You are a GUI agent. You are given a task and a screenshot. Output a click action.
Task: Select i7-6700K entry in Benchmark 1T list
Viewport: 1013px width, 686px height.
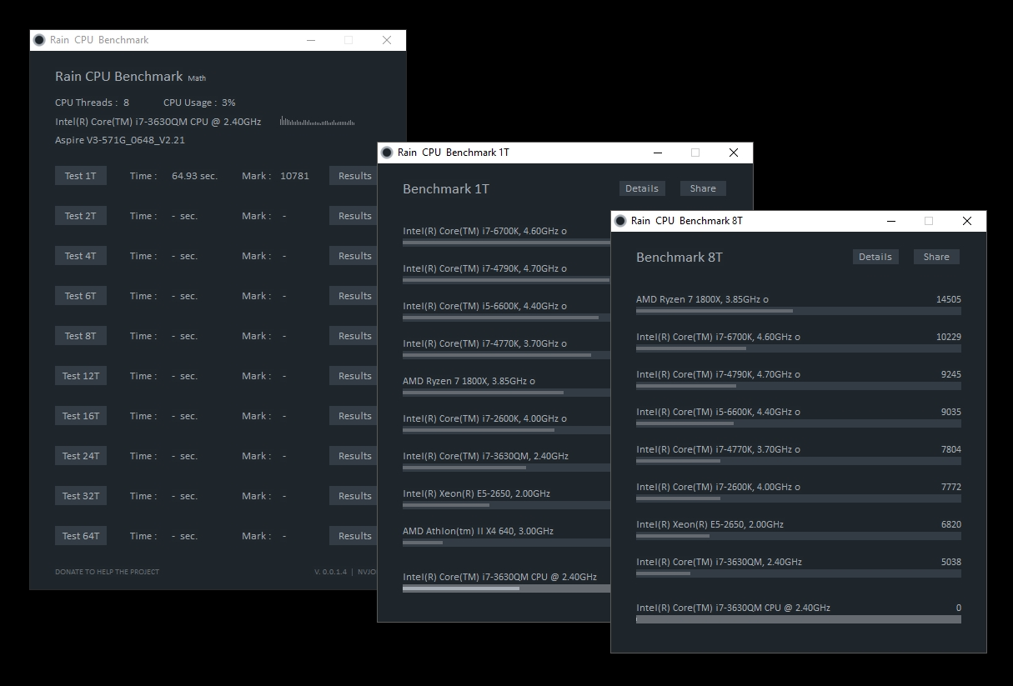click(506, 237)
